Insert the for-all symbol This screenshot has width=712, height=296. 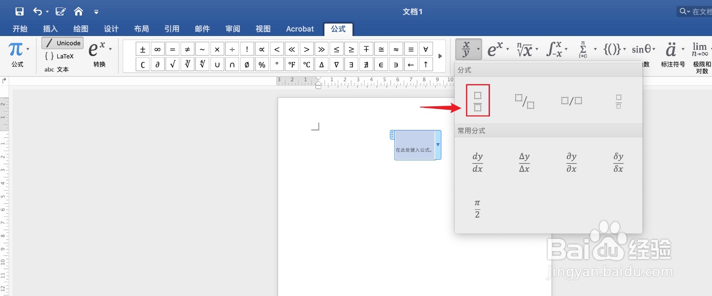pos(426,49)
